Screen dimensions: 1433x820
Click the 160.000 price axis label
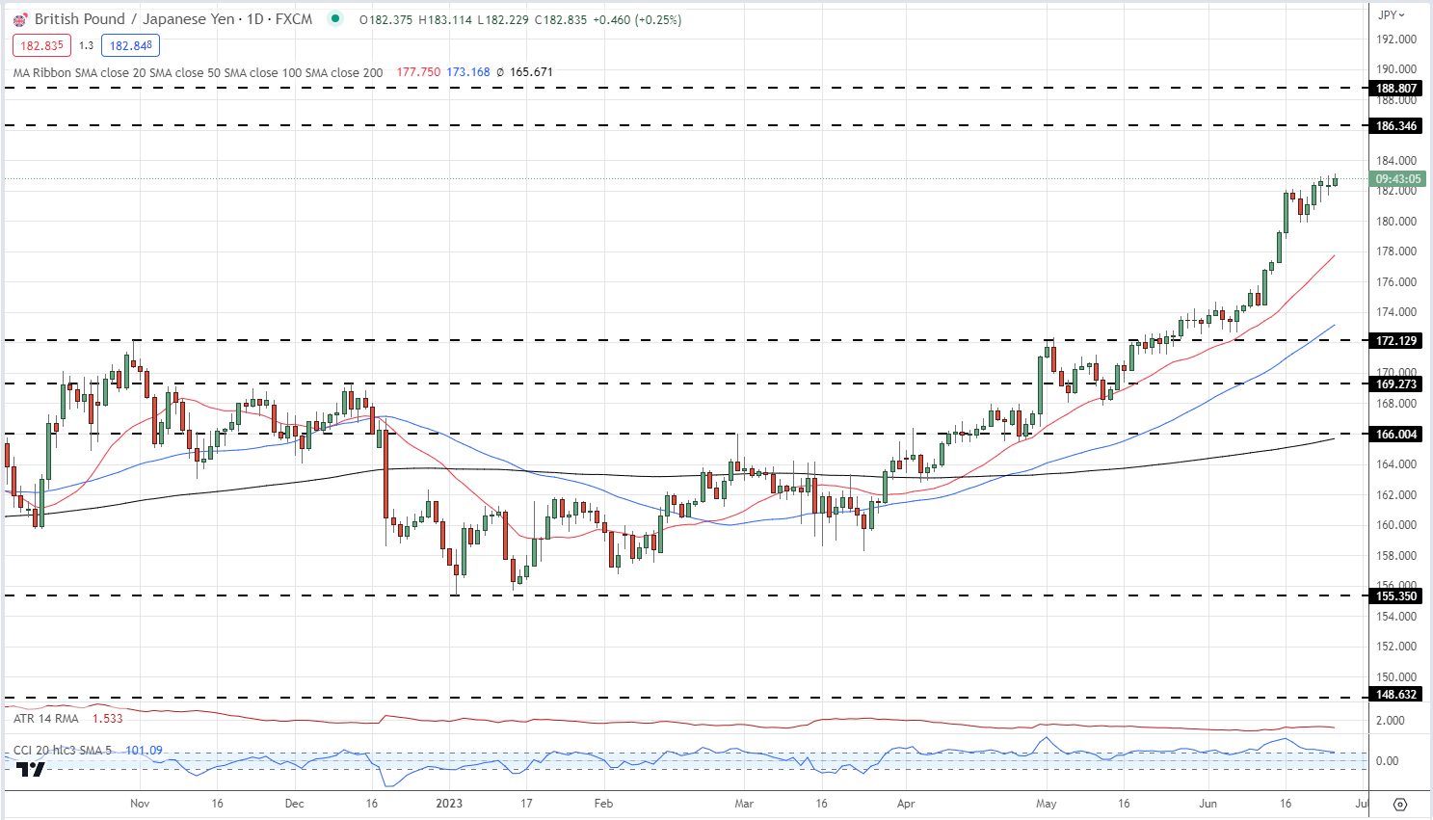(1396, 525)
